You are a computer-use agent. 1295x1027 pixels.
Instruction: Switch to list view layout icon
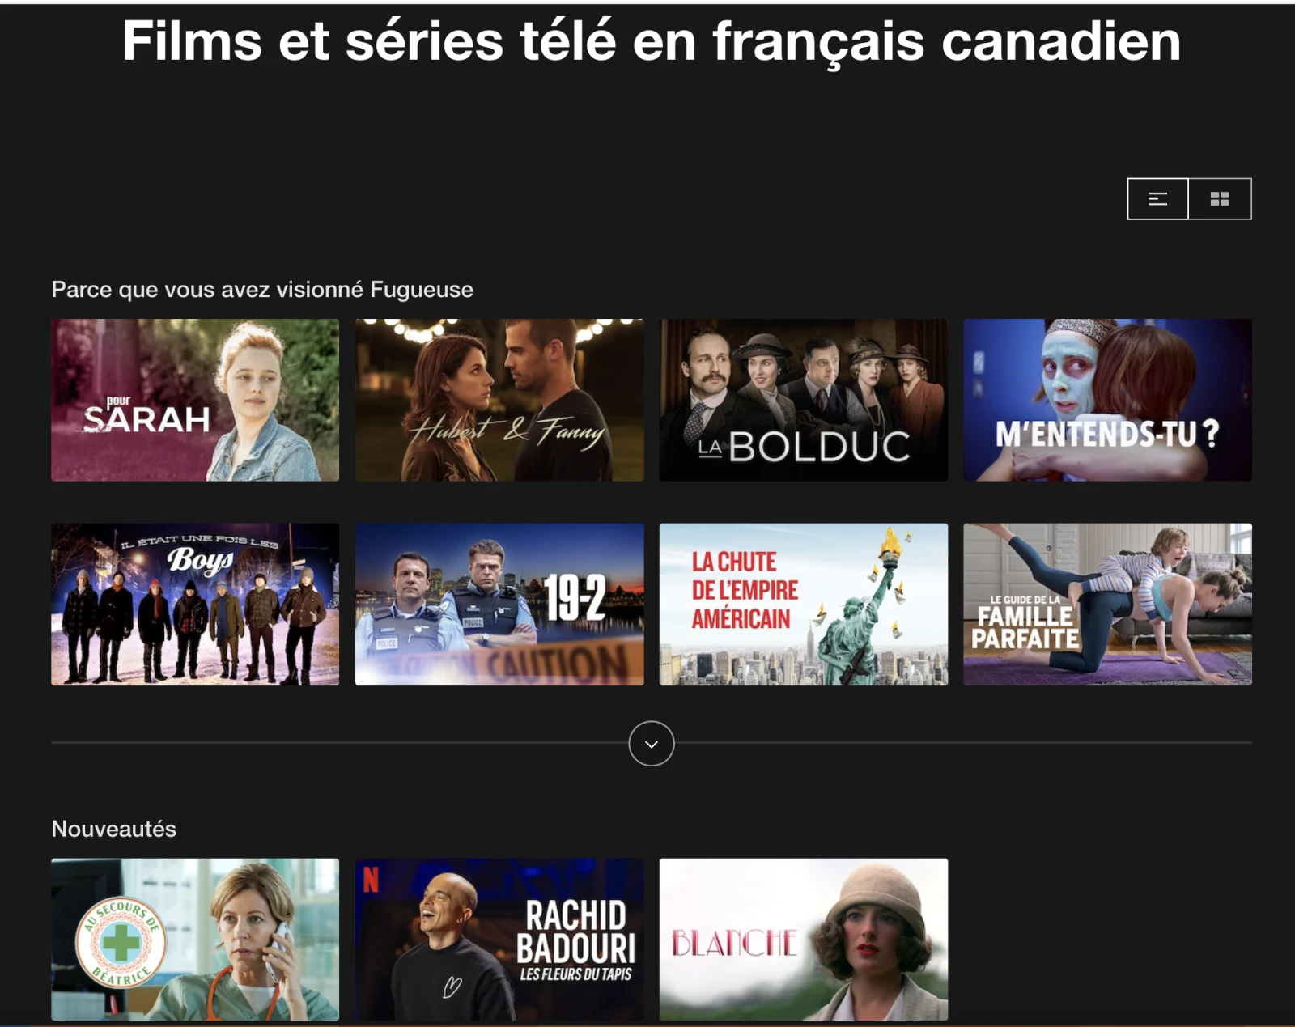click(x=1157, y=198)
